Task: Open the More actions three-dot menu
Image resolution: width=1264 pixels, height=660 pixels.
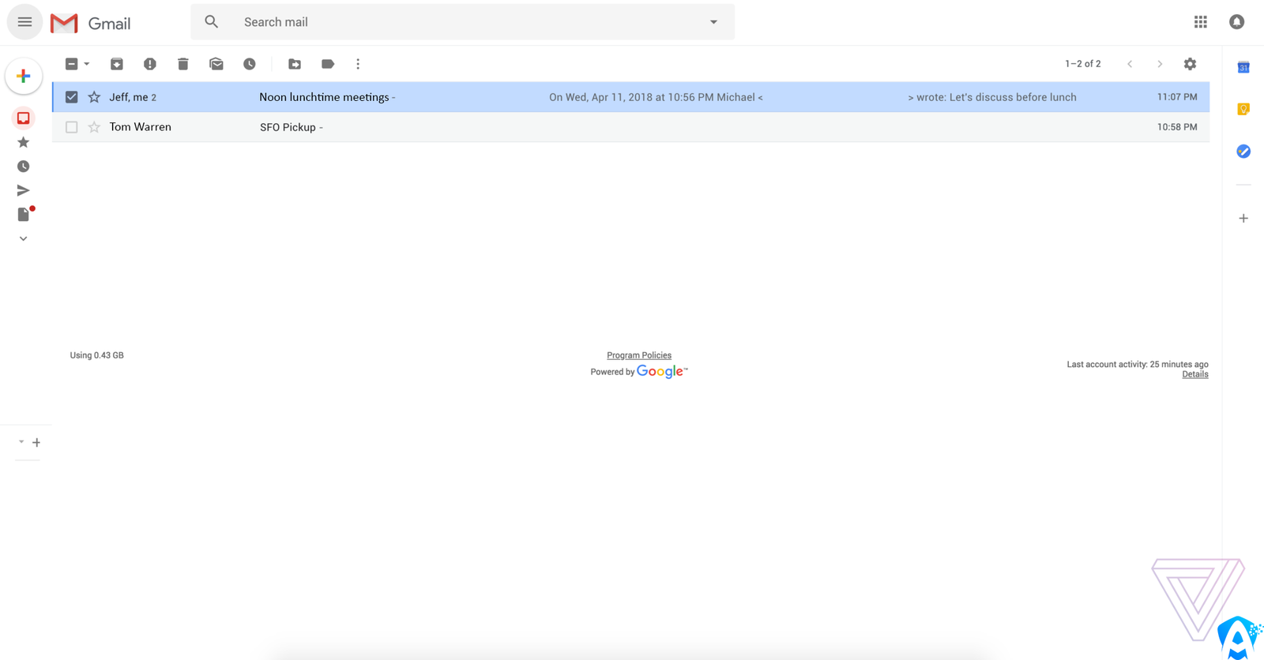Action: coord(358,64)
